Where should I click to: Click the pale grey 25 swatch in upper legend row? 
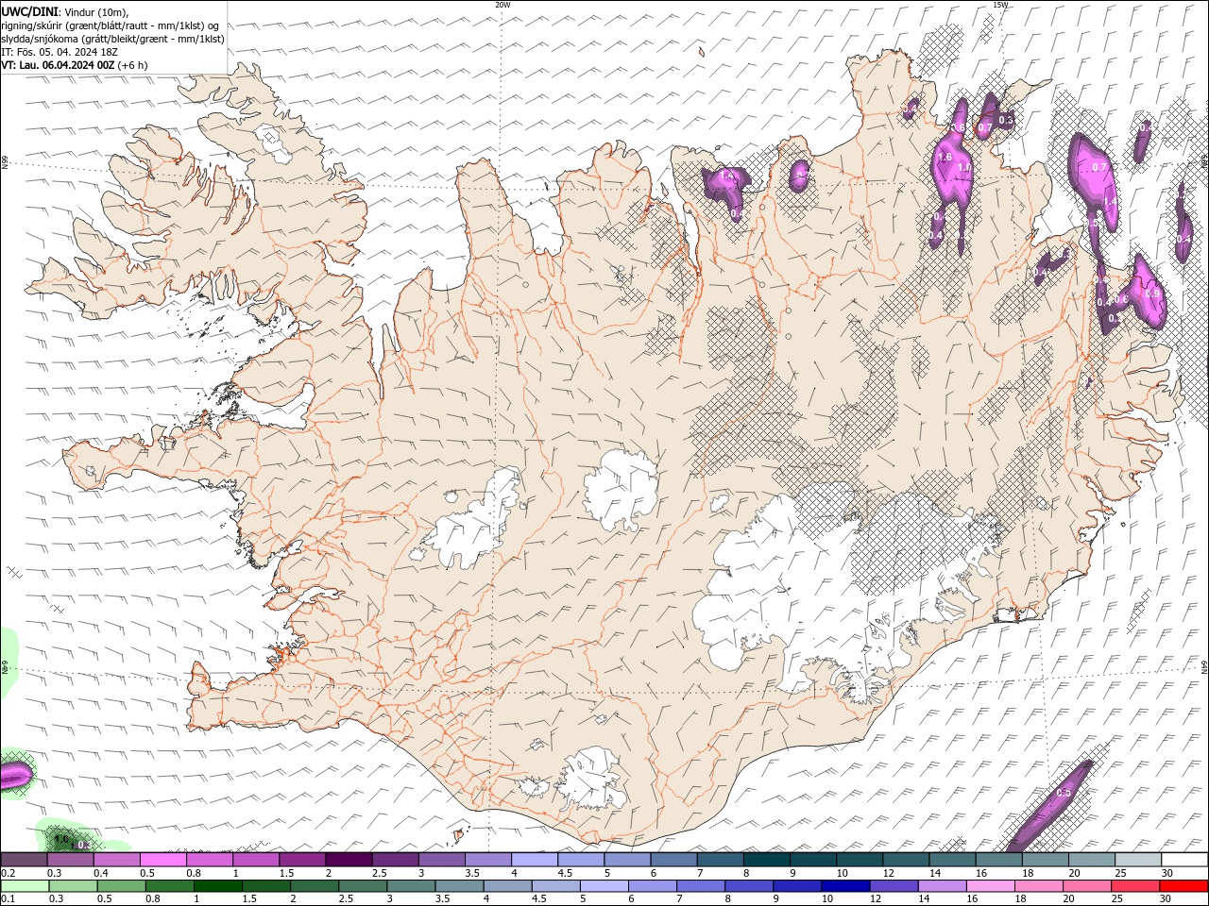1138,859
